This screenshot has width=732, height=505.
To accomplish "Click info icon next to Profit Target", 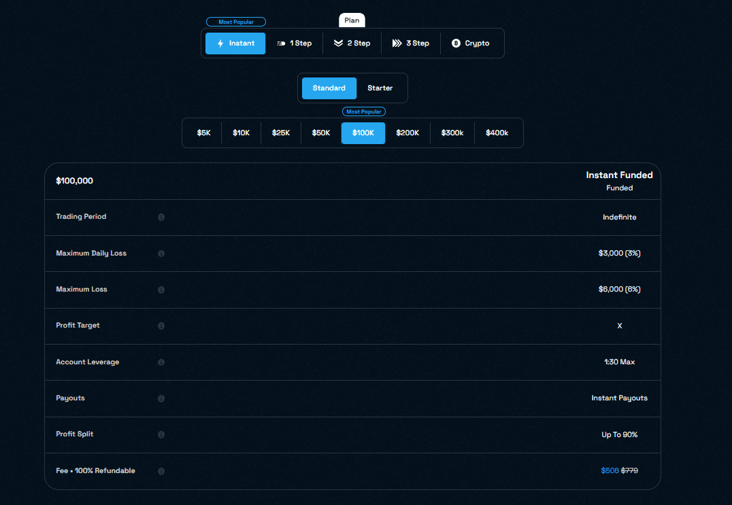I will pyautogui.click(x=161, y=326).
